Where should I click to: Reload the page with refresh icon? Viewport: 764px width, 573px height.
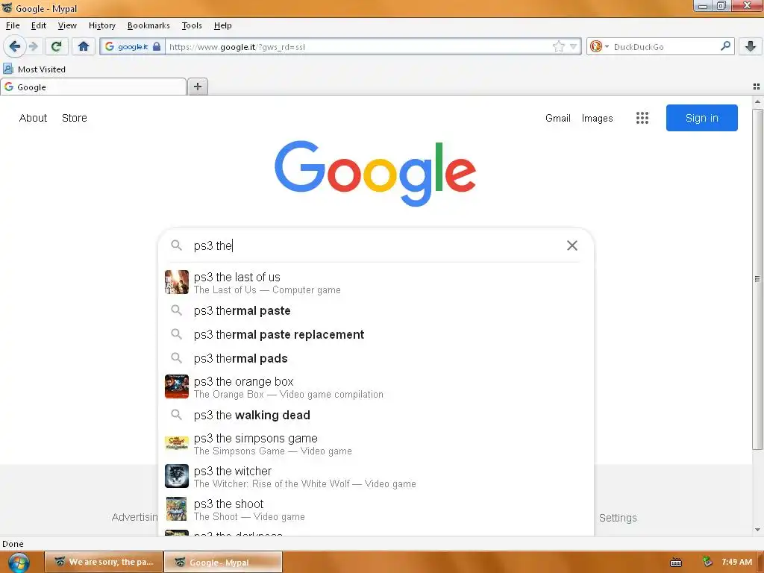(x=56, y=47)
